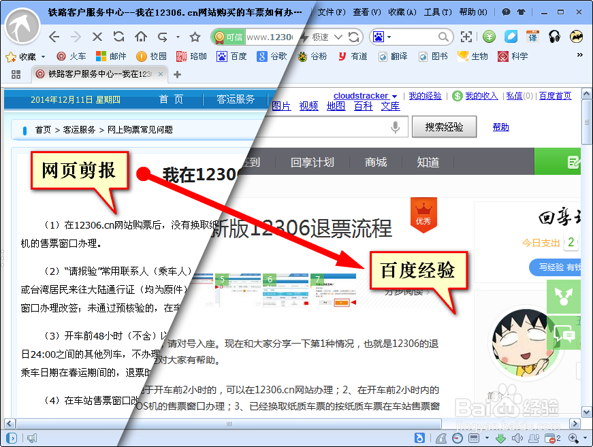Click the browser back arrow
The width and height of the screenshot is (593, 447).
pos(54,37)
